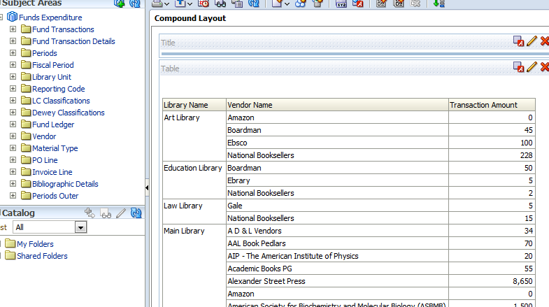The image size is (549, 307).
Task: Click the Edit pencil icon for Title view
Action: [x=532, y=42]
